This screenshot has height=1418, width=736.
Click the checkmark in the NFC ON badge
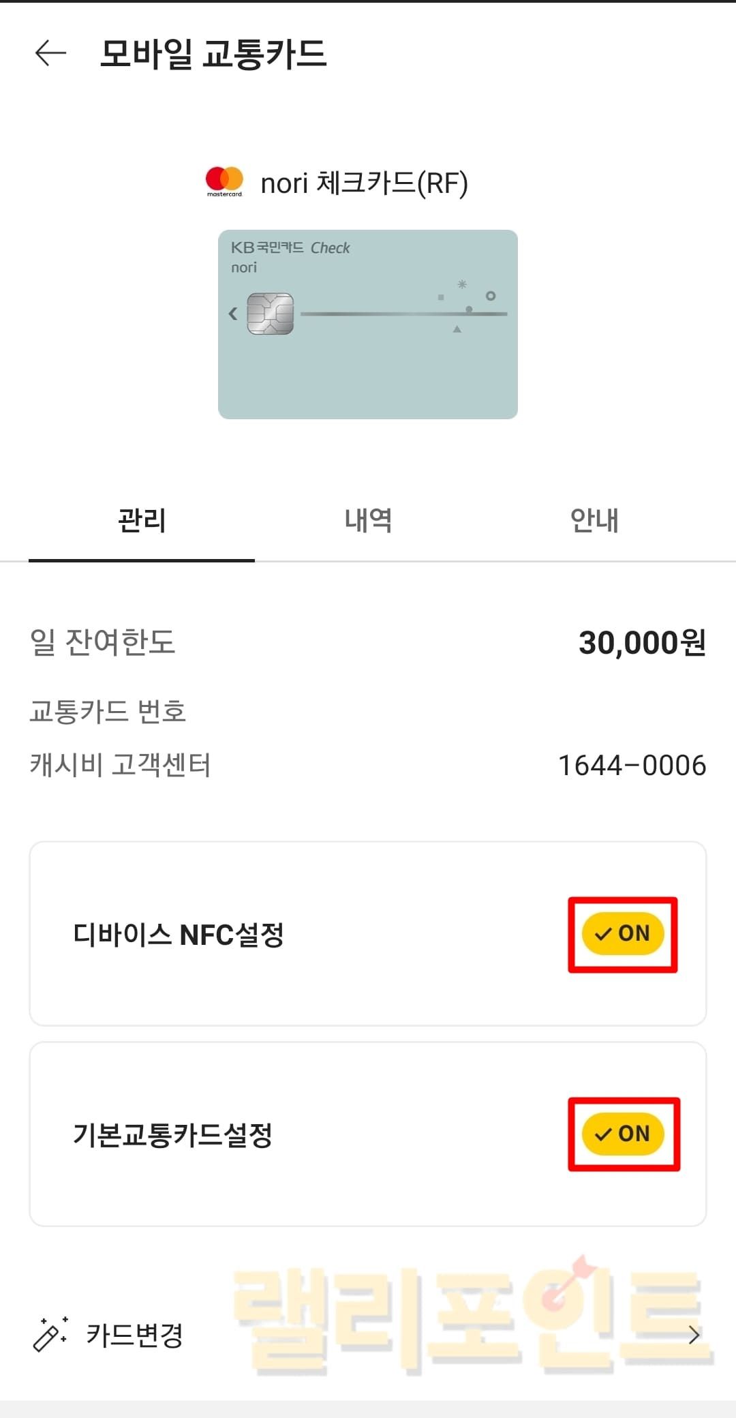(603, 934)
